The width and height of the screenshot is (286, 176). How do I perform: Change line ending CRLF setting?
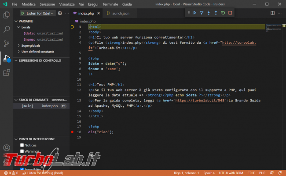pos(251,173)
